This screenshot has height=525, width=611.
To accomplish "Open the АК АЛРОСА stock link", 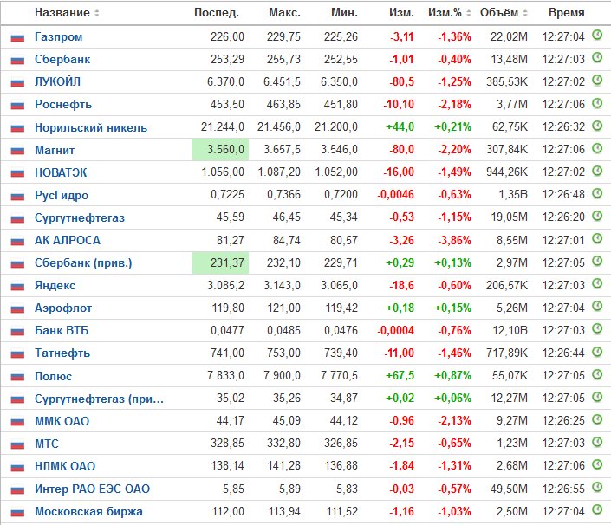I will [68, 240].
